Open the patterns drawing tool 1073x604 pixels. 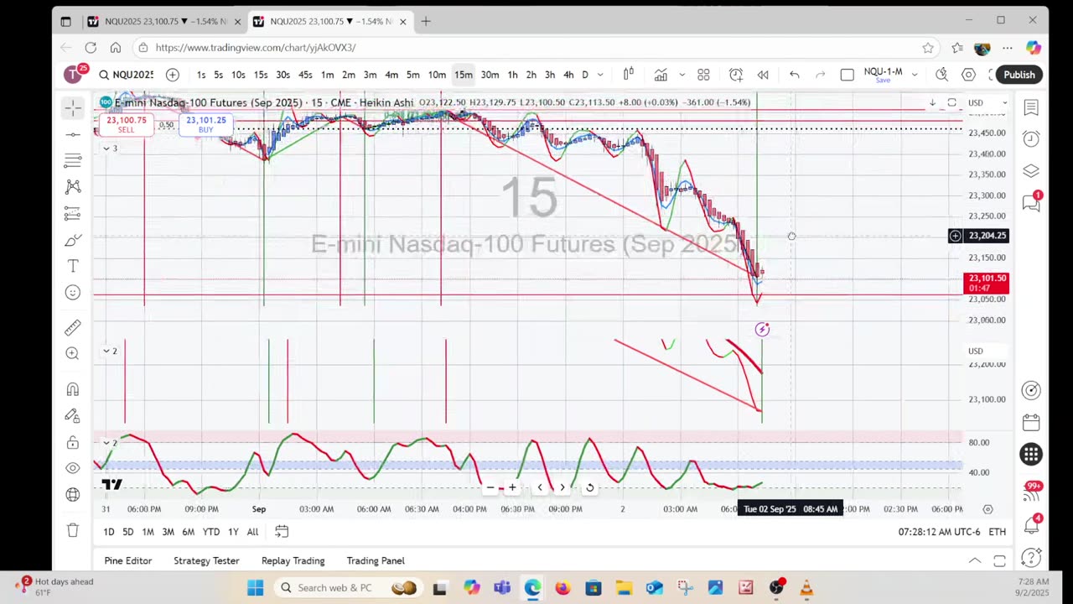[73, 186]
